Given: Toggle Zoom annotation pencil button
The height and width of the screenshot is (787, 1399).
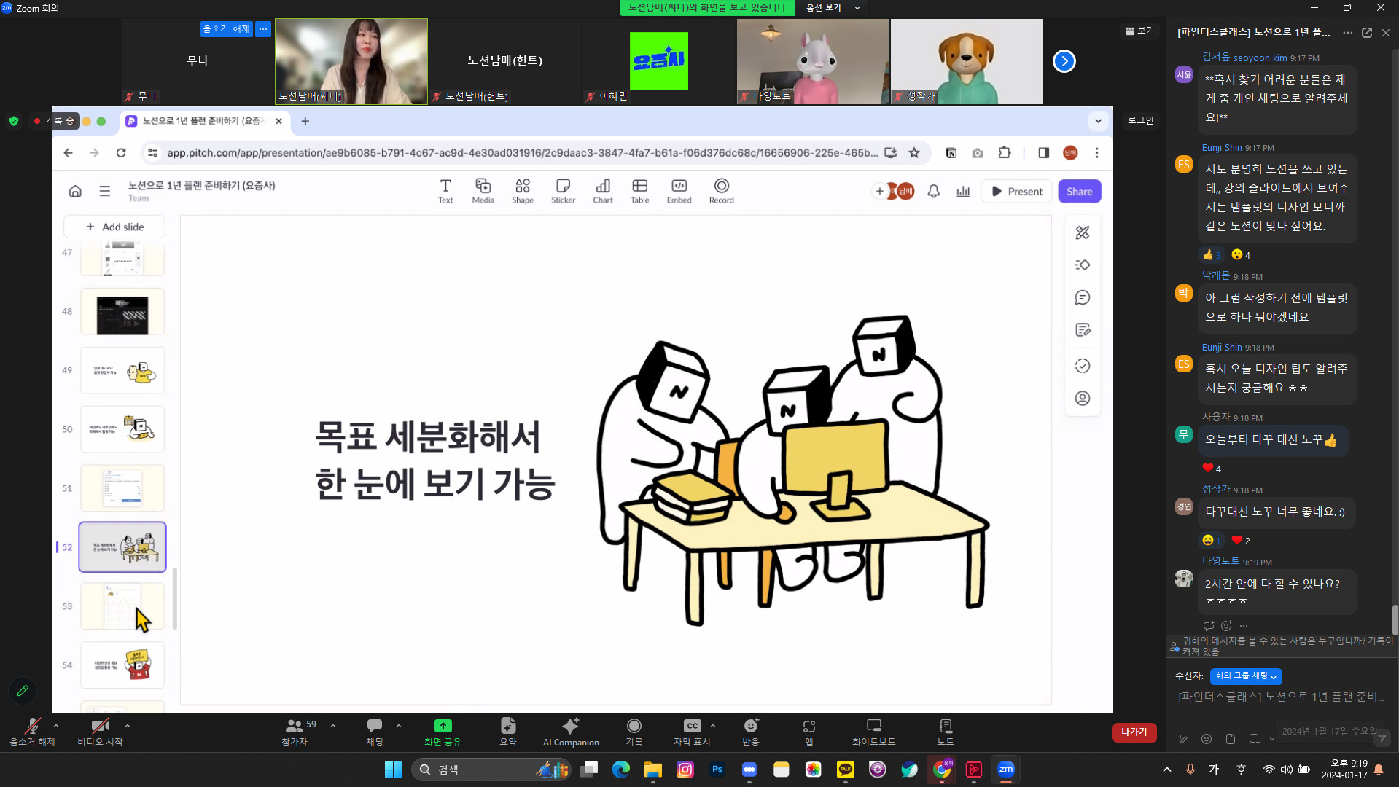Looking at the screenshot, I should [x=23, y=690].
